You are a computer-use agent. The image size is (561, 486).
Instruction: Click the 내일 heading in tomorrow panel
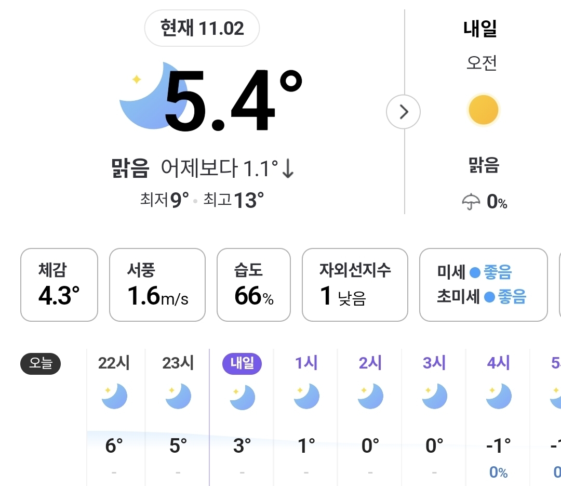coord(480,29)
